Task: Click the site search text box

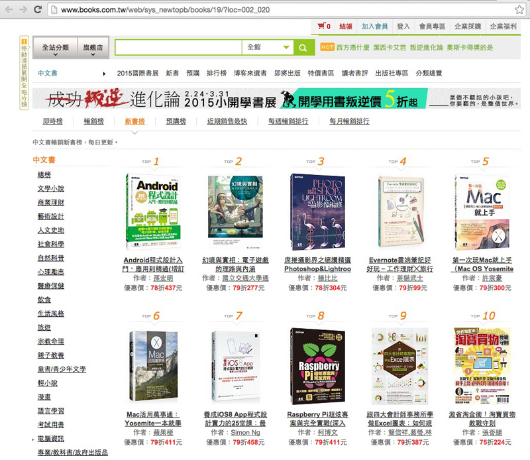Action: coord(178,47)
